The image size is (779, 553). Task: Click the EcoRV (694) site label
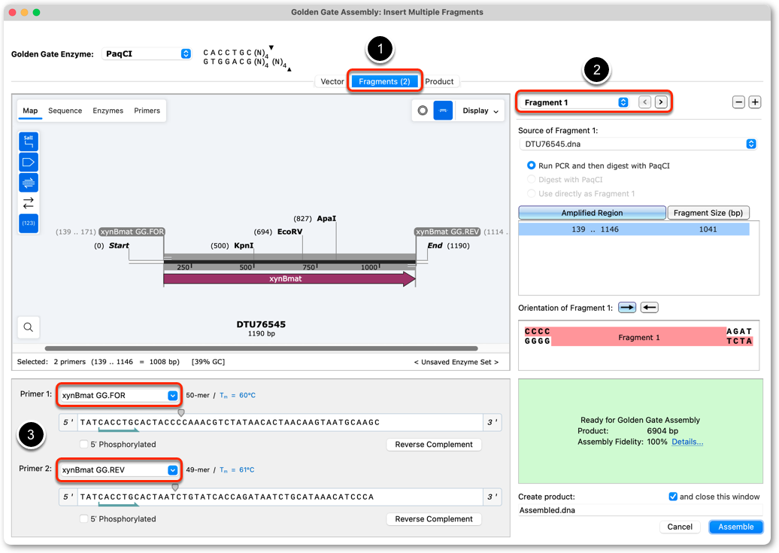(x=278, y=232)
